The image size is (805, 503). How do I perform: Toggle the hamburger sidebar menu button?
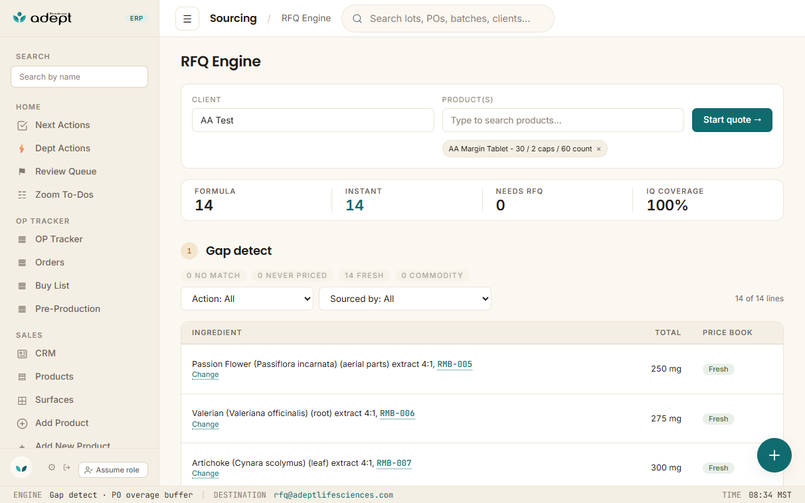click(187, 19)
